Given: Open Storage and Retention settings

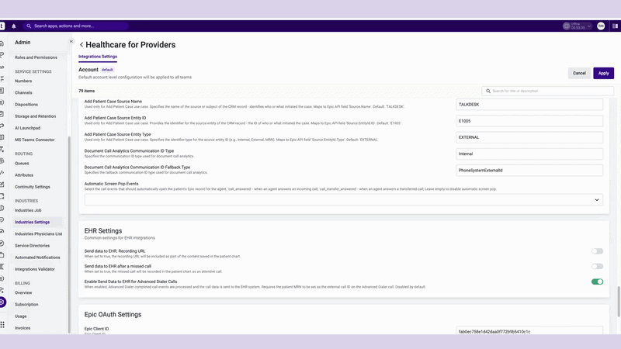Looking at the screenshot, I should [35, 116].
